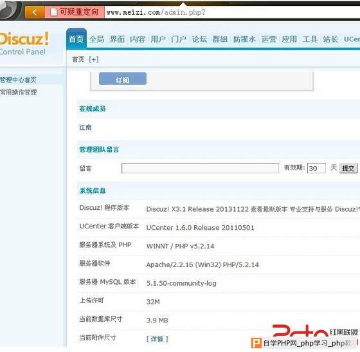Open the 内容 tab

(138, 39)
